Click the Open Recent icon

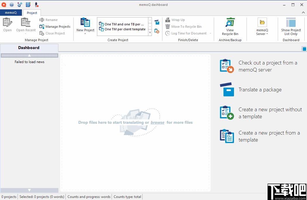(26, 22)
